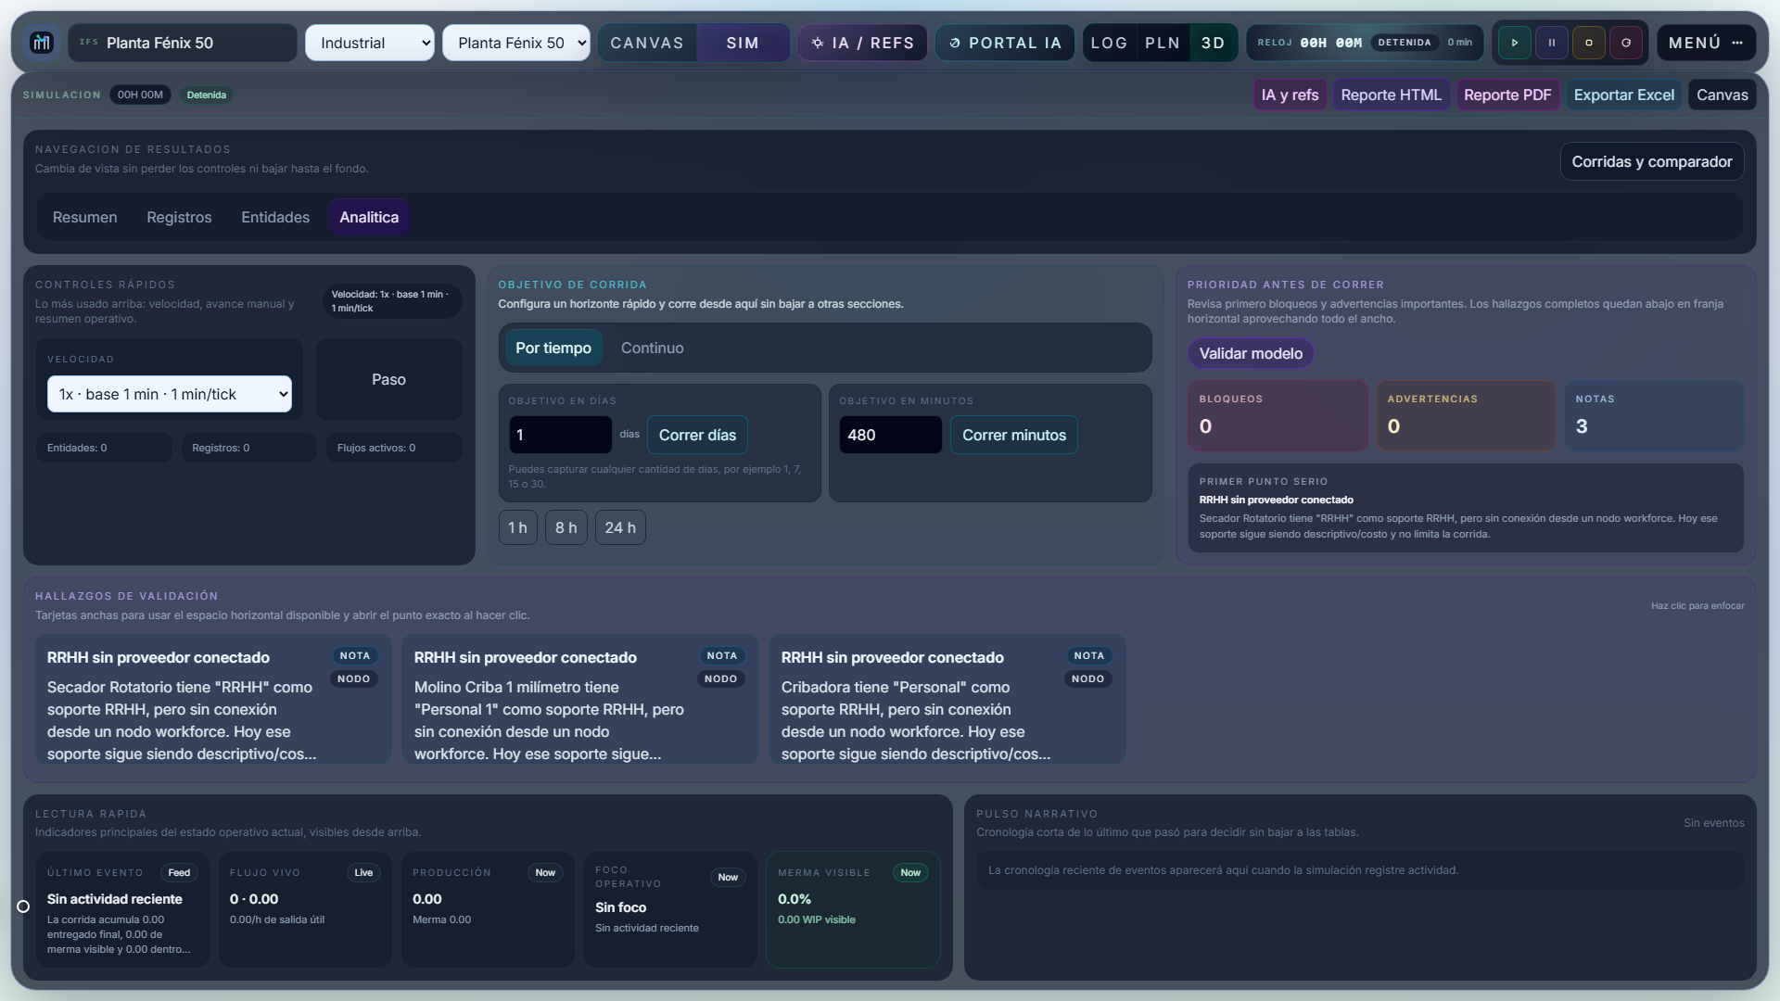Viewport: 1780px width, 1001px height.
Task: Click Validar modelo
Action: pos(1251,353)
